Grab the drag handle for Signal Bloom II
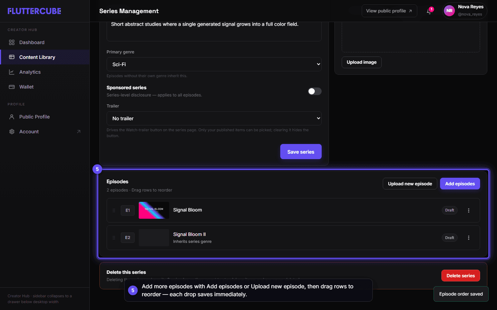 point(114,238)
